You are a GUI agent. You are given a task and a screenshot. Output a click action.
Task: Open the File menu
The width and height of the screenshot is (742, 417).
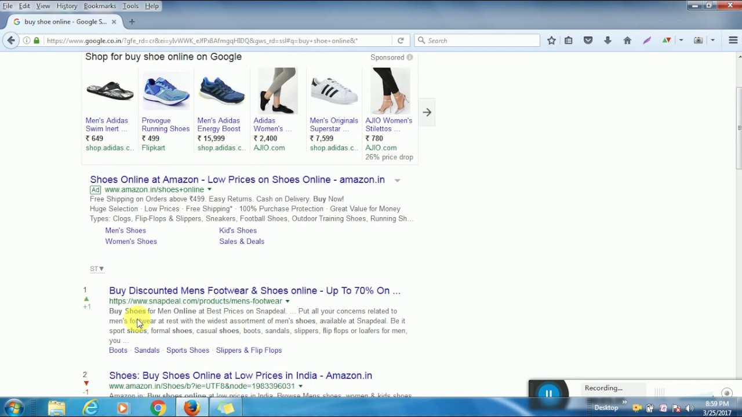coord(8,6)
